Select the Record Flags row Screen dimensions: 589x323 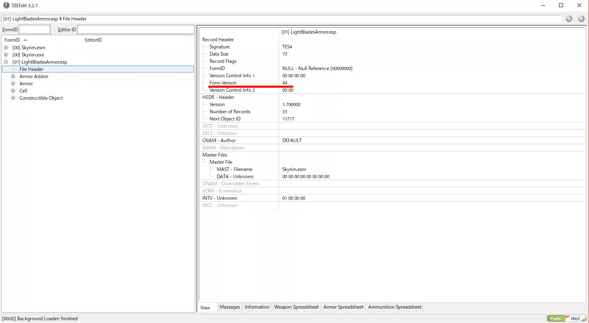point(392,61)
